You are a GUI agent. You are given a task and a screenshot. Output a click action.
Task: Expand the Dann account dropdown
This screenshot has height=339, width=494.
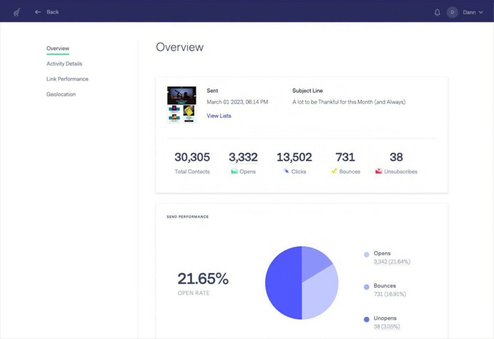pos(472,12)
